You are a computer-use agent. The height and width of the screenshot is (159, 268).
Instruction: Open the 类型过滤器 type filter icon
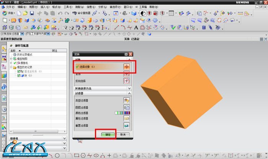point(126,100)
